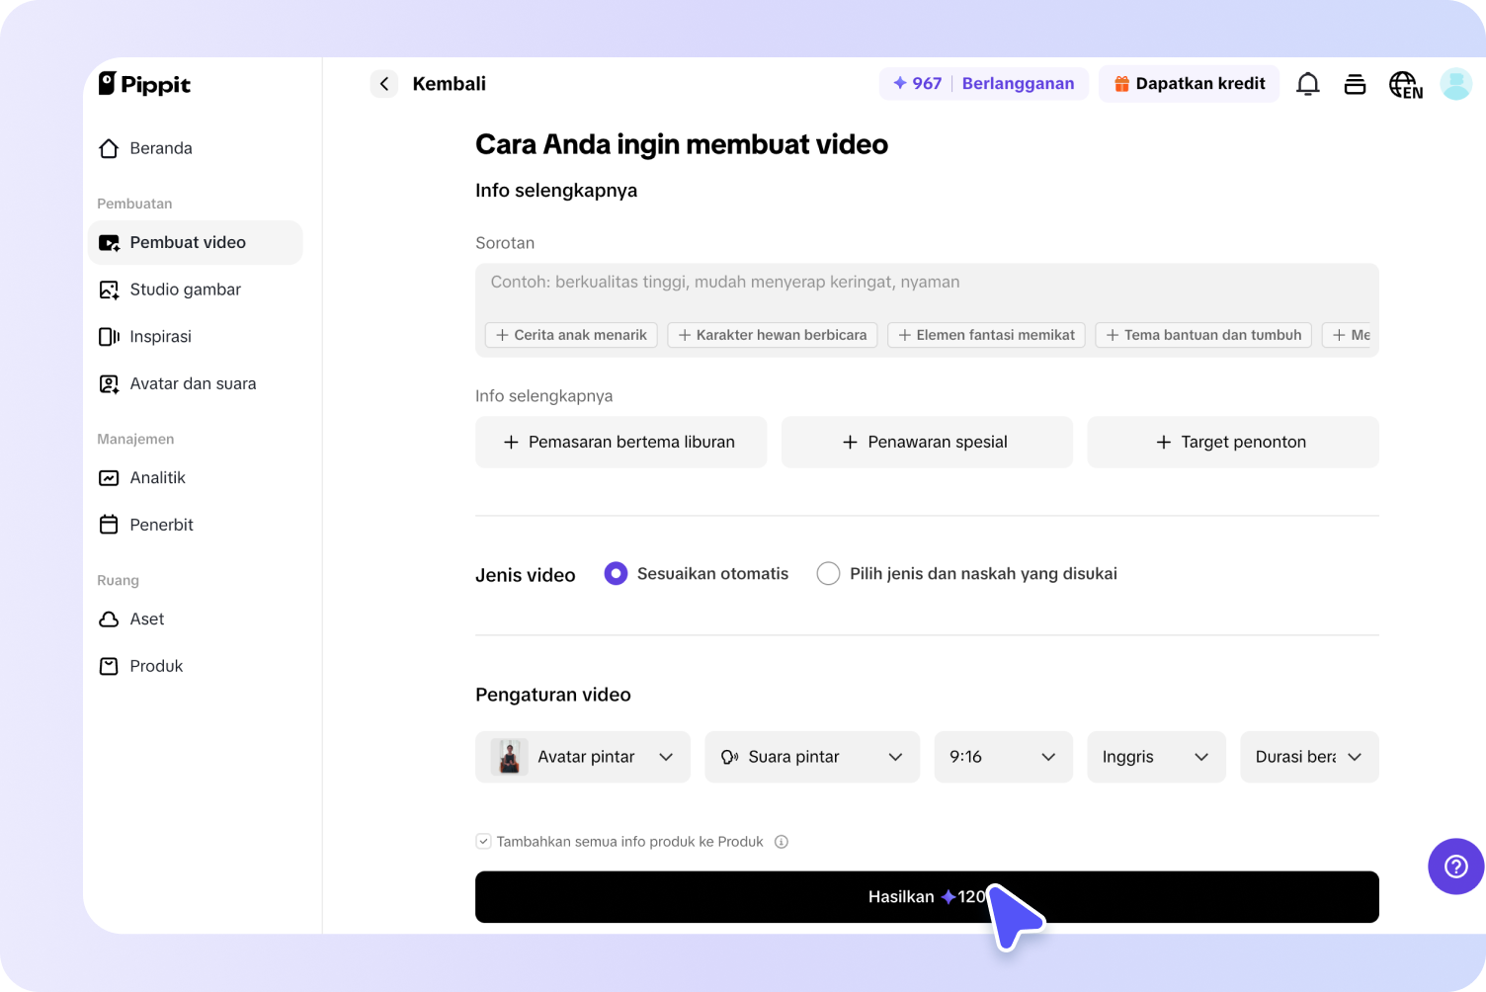1486x992 pixels.
Task: Select Pilih jenis dan naskah yang disukai
Action: click(828, 574)
